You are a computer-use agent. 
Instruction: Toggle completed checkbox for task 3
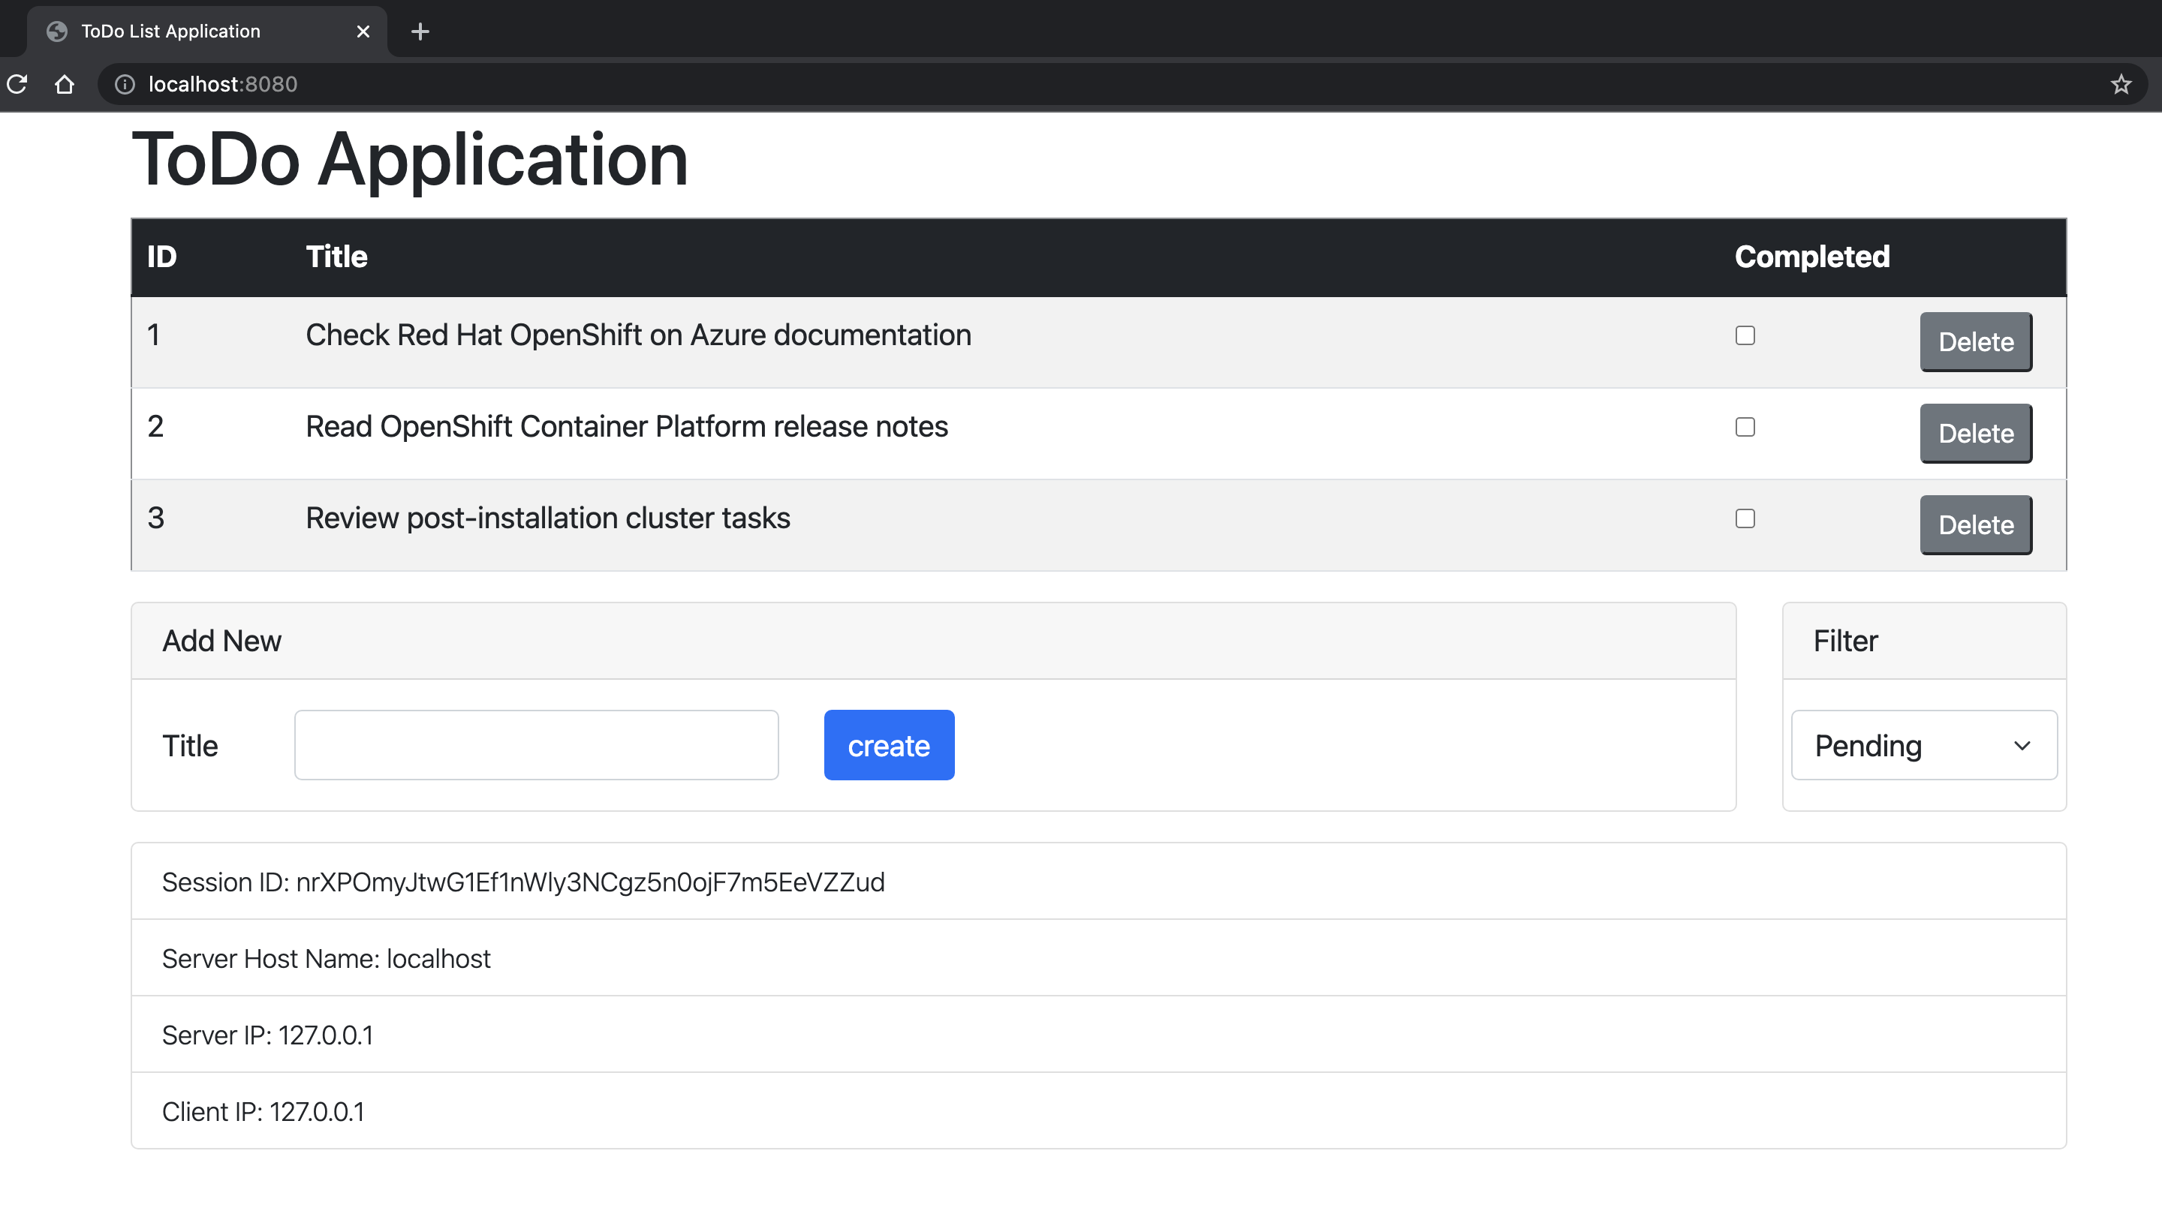pos(1745,518)
